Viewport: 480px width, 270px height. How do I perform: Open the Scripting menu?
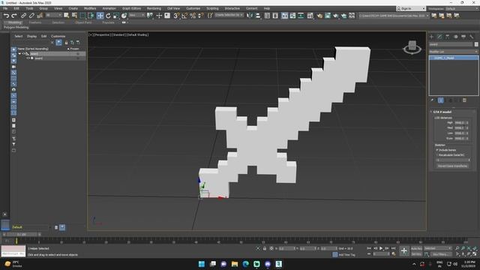[212, 8]
